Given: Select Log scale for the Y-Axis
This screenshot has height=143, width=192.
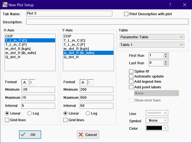Looking at the screenshot, I should tap(88, 113).
